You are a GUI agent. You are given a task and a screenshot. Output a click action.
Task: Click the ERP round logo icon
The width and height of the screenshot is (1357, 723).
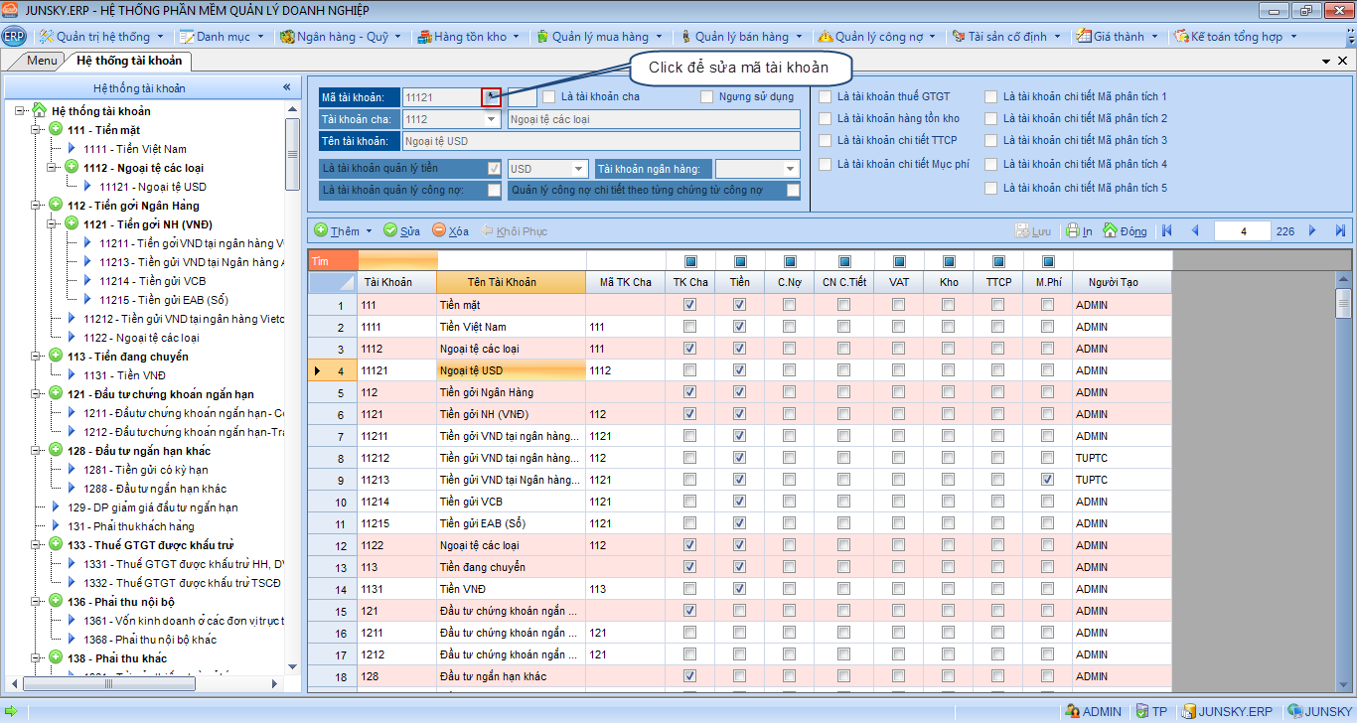click(14, 37)
